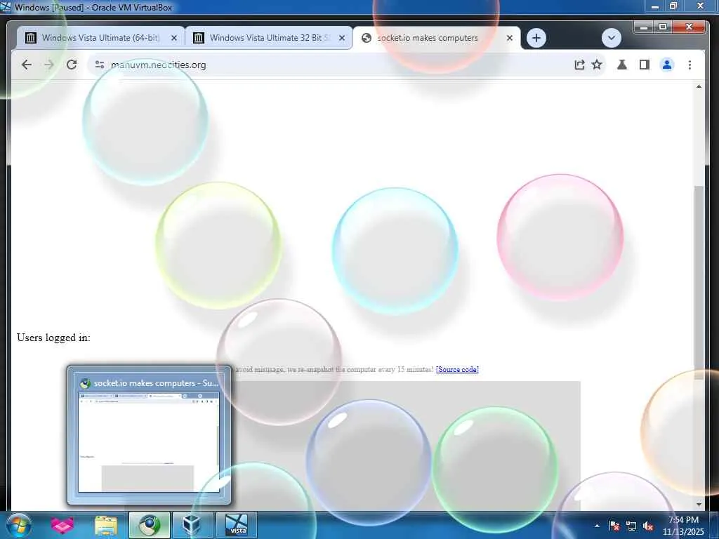Click the browser forward arrow
Image resolution: width=719 pixels, height=539 pixels.
tap(48, 65)
